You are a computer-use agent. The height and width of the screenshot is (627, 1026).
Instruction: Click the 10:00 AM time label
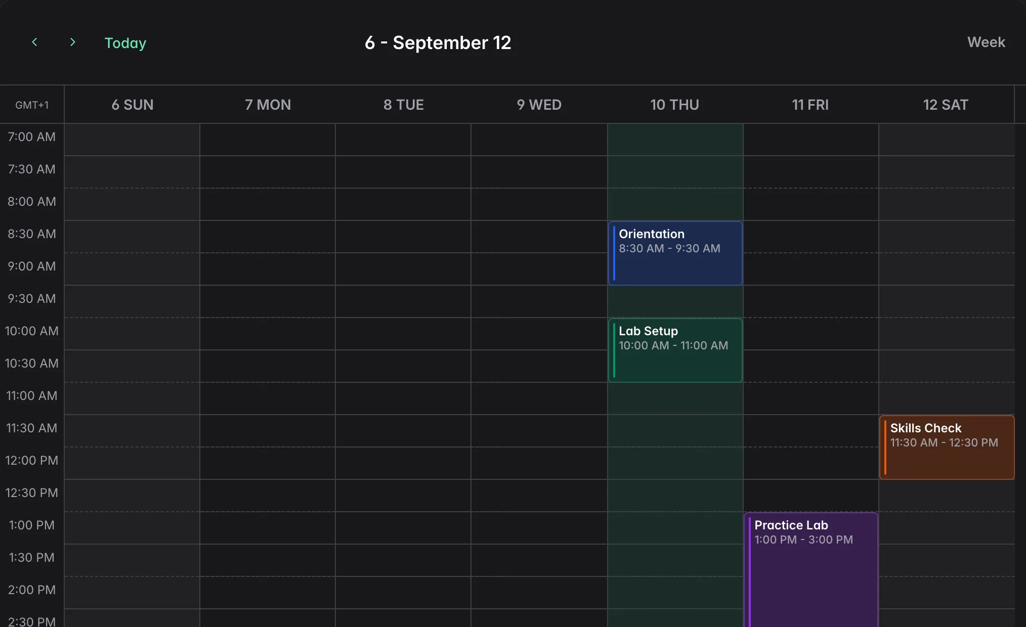32,331
